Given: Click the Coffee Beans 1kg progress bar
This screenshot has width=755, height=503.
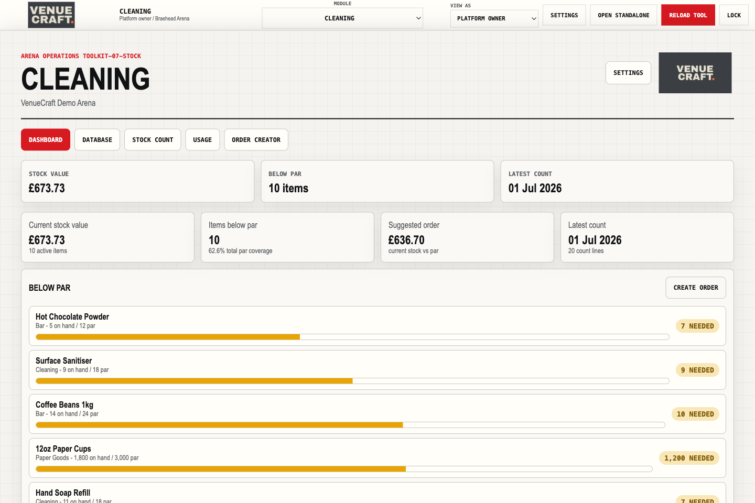Looking at the screenshot, I should point(350,425).
